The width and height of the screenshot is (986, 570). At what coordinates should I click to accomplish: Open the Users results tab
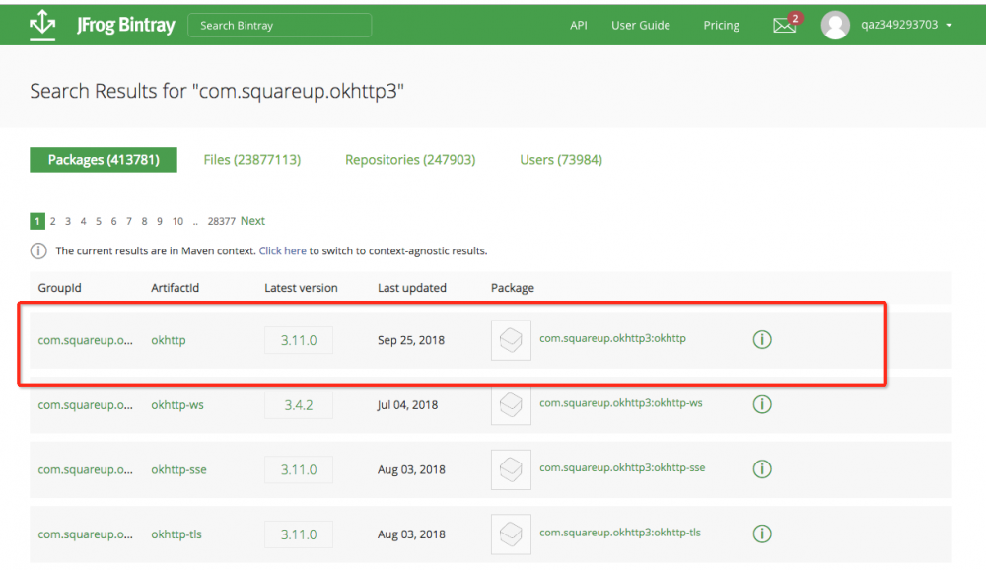click(x=560, y=160)
